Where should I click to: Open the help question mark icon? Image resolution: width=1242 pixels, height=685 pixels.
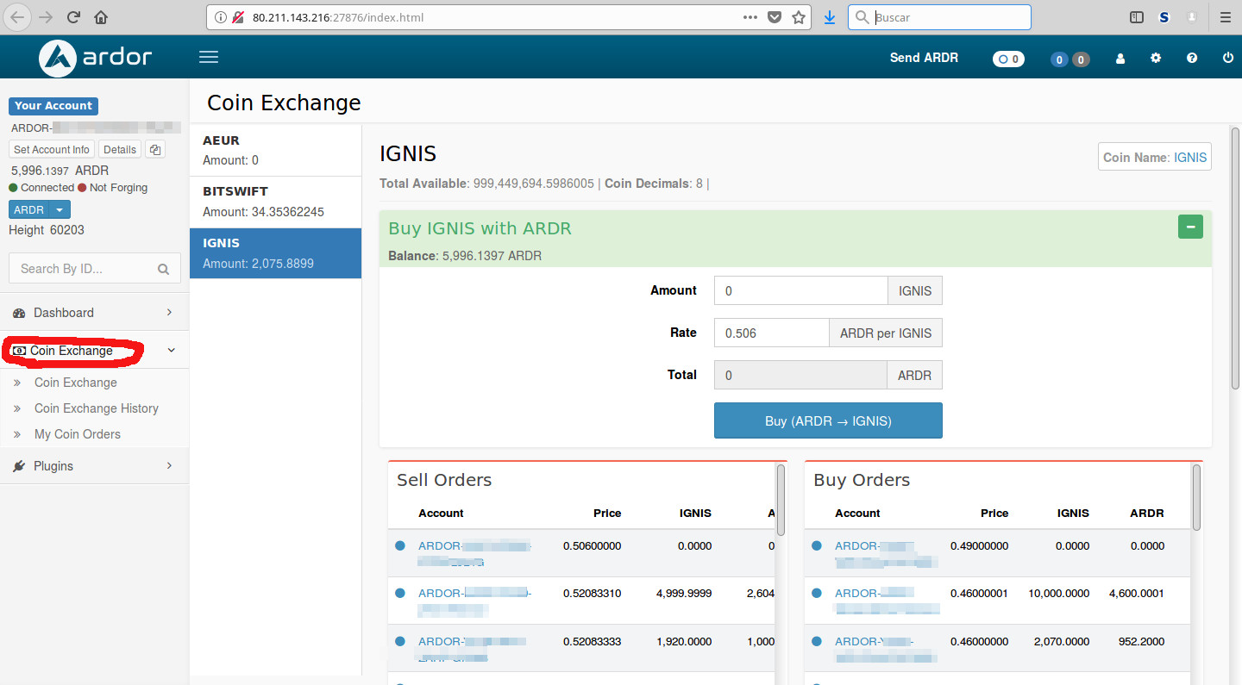click(x=1192, y=59)
